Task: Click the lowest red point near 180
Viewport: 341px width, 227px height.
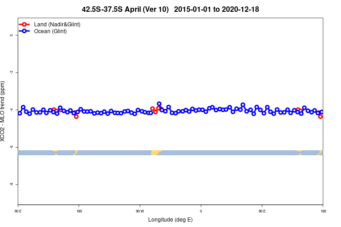Action: 76,117
